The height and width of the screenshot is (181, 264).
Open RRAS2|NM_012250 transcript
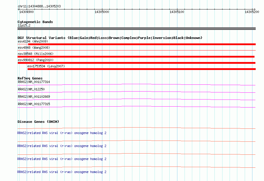(x=31, y=89)
